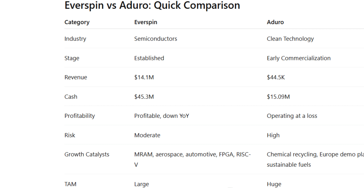Viewport: 364px width, 188px height.
Task: Click the "Profitable, down YoY" cell
Action: [161, 116]
